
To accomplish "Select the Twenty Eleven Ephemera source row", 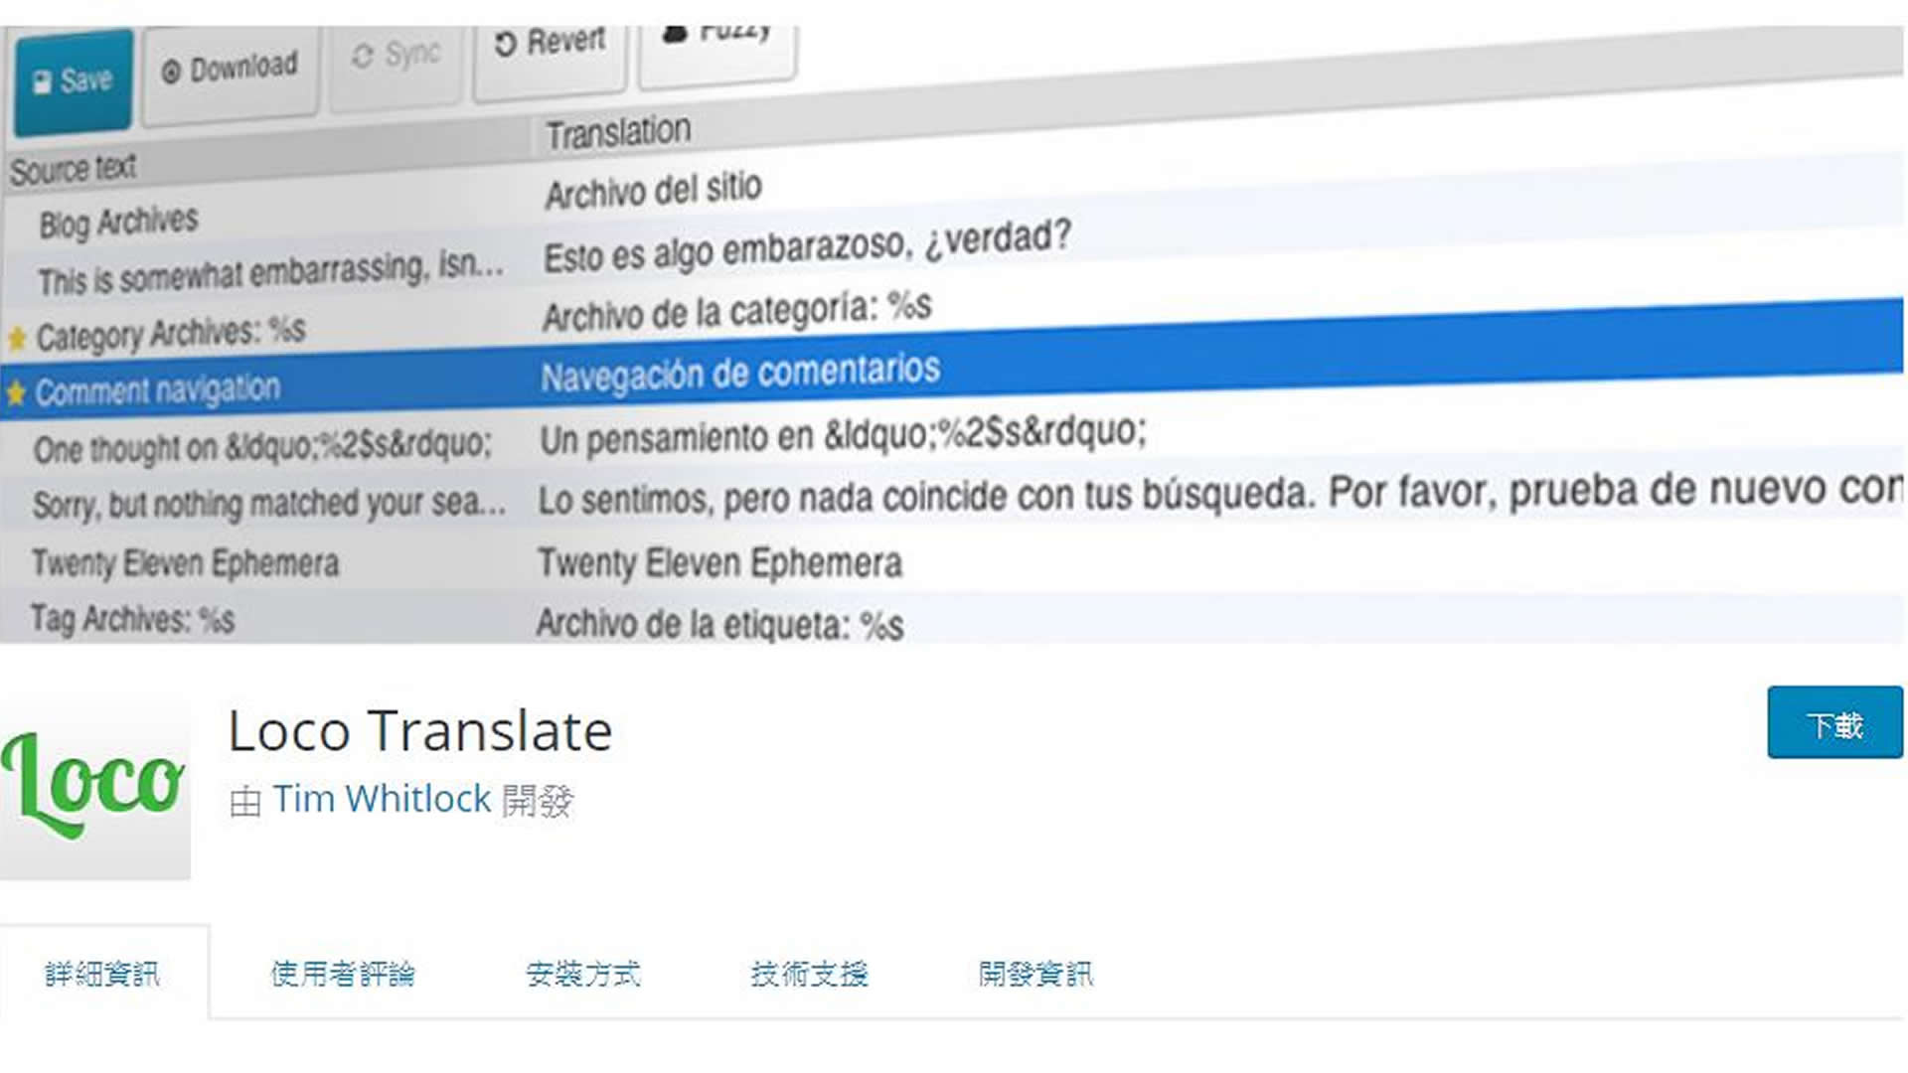I will point(185,563).
